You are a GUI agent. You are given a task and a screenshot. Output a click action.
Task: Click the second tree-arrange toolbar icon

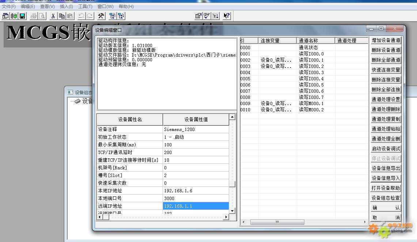point(121,16)
